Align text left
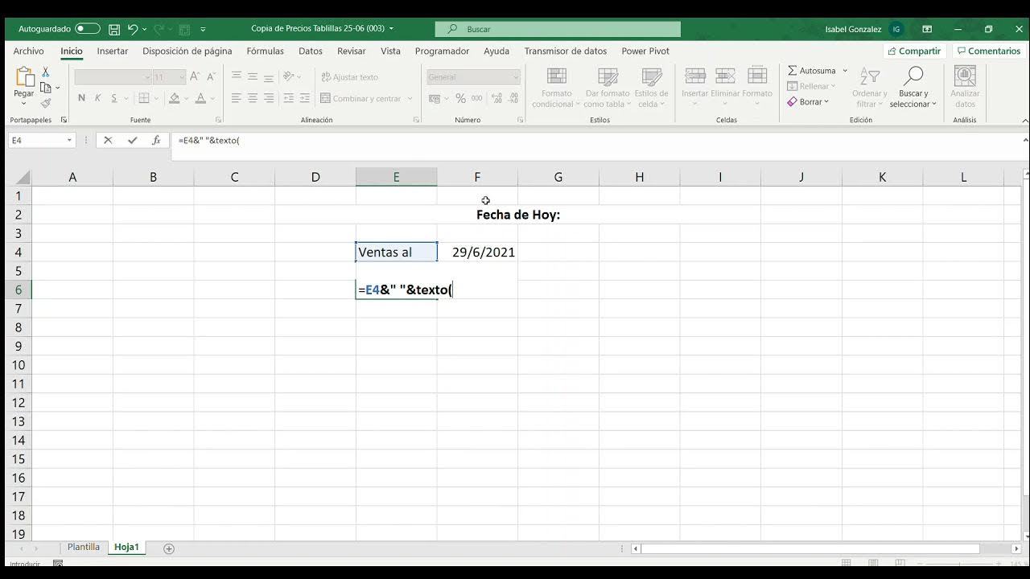The height and width of the screenshot is (579, 1030). [237, 98]
